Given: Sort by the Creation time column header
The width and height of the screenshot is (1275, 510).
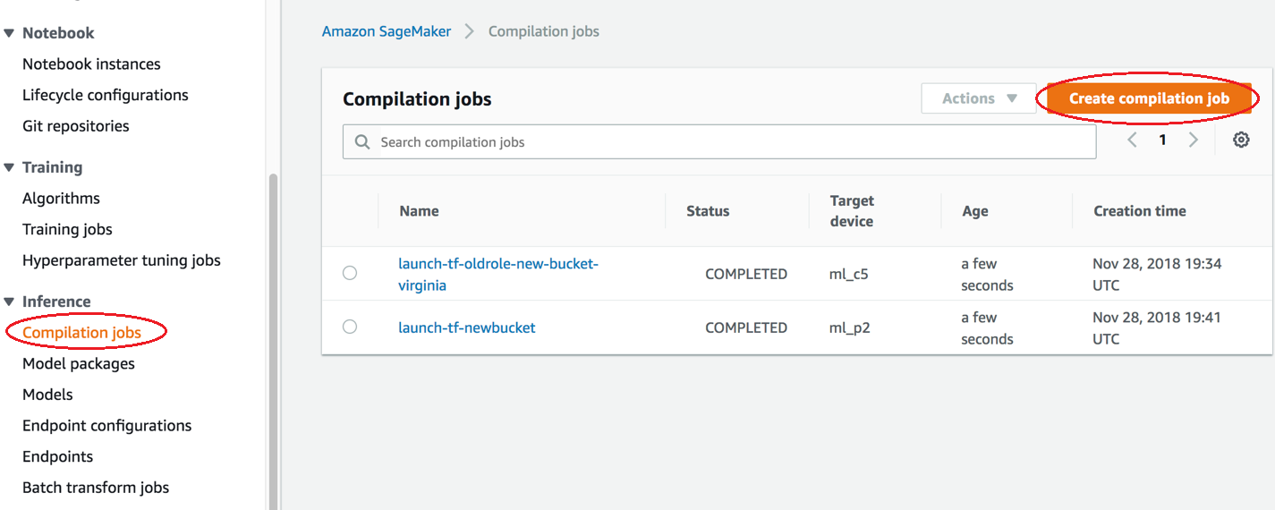Looking at the screenshot, I should point(1139,211).
